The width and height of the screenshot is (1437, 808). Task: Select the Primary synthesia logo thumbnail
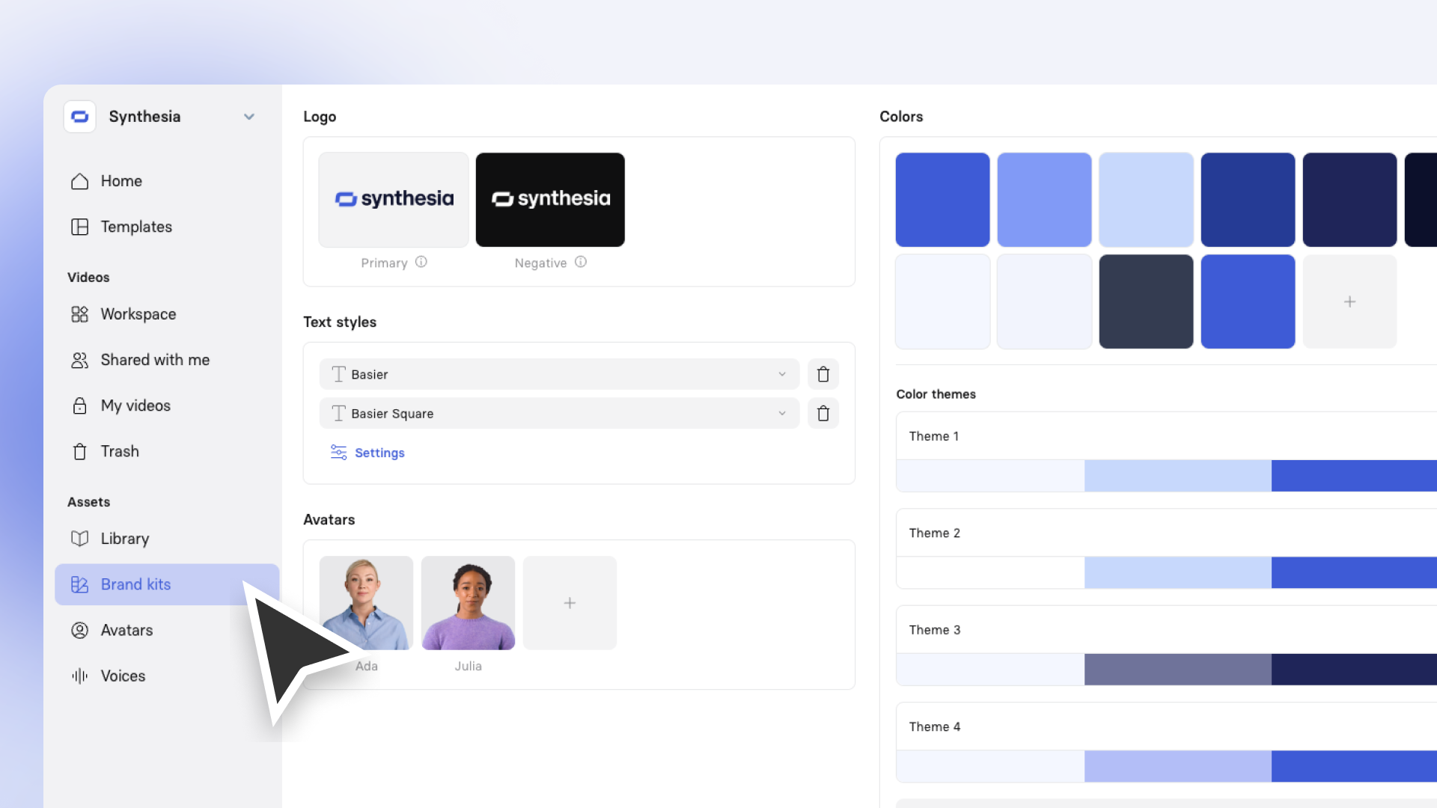(394, 200)
